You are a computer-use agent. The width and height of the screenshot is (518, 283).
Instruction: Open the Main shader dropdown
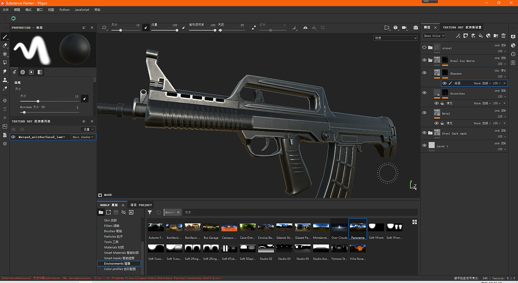83,137
